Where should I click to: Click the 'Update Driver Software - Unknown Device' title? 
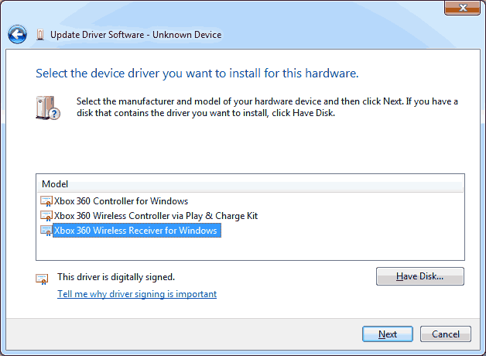click(x=135, y=35)
